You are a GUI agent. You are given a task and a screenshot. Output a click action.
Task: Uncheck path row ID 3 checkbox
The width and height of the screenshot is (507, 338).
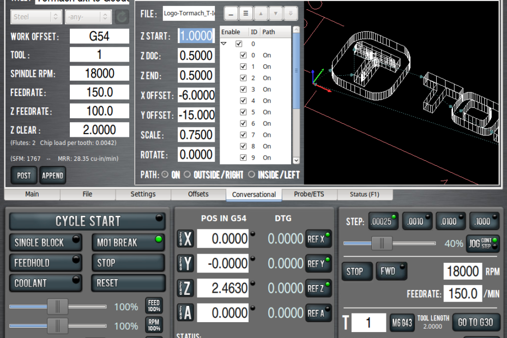pyautogui.click(x=243, y=89)
